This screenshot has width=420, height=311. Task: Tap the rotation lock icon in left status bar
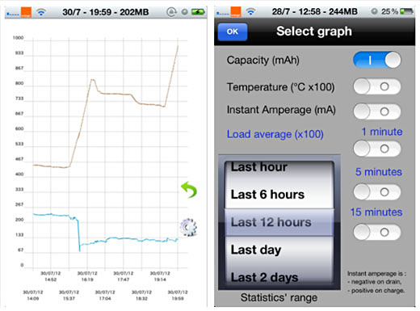(171, 12)
